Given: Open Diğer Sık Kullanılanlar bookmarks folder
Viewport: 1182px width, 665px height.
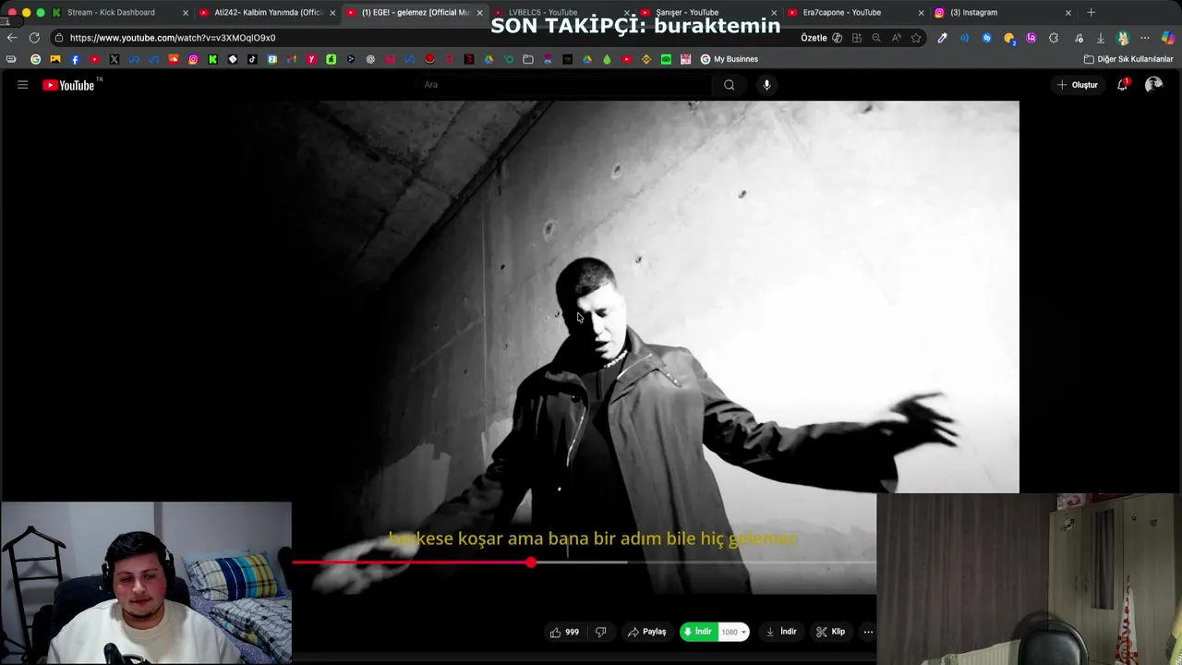Looking at the screenshot, I should [x=1128, y=59].
